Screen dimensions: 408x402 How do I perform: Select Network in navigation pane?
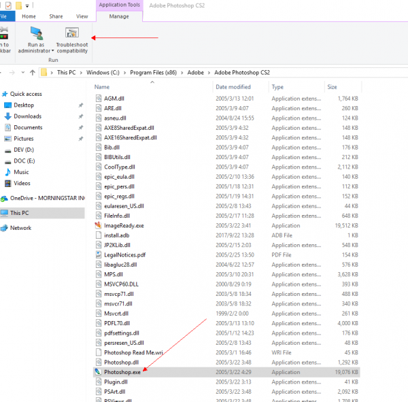(x=20, y=228)
